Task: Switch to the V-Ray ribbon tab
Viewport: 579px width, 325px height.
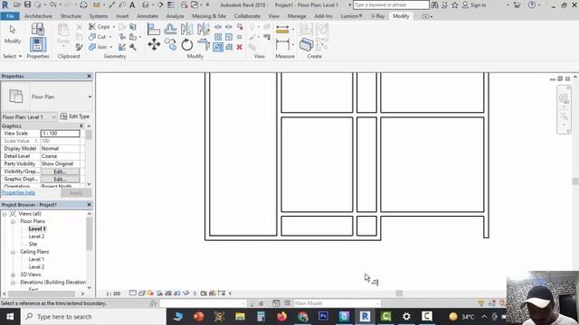Action: [377, 16]
